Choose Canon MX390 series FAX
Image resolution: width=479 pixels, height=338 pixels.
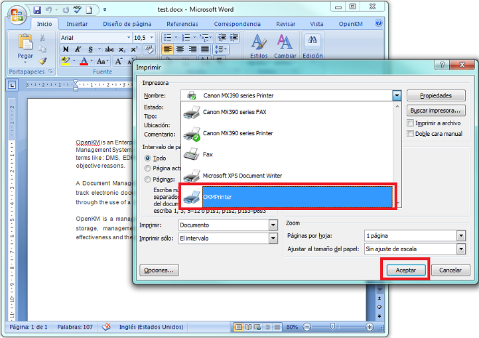tap(287, 112)
